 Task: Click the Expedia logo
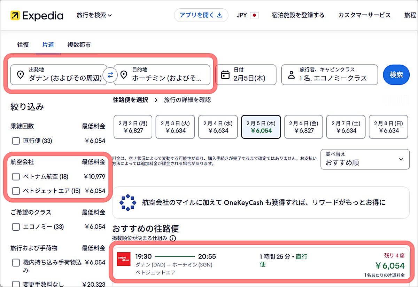[37, 15]
